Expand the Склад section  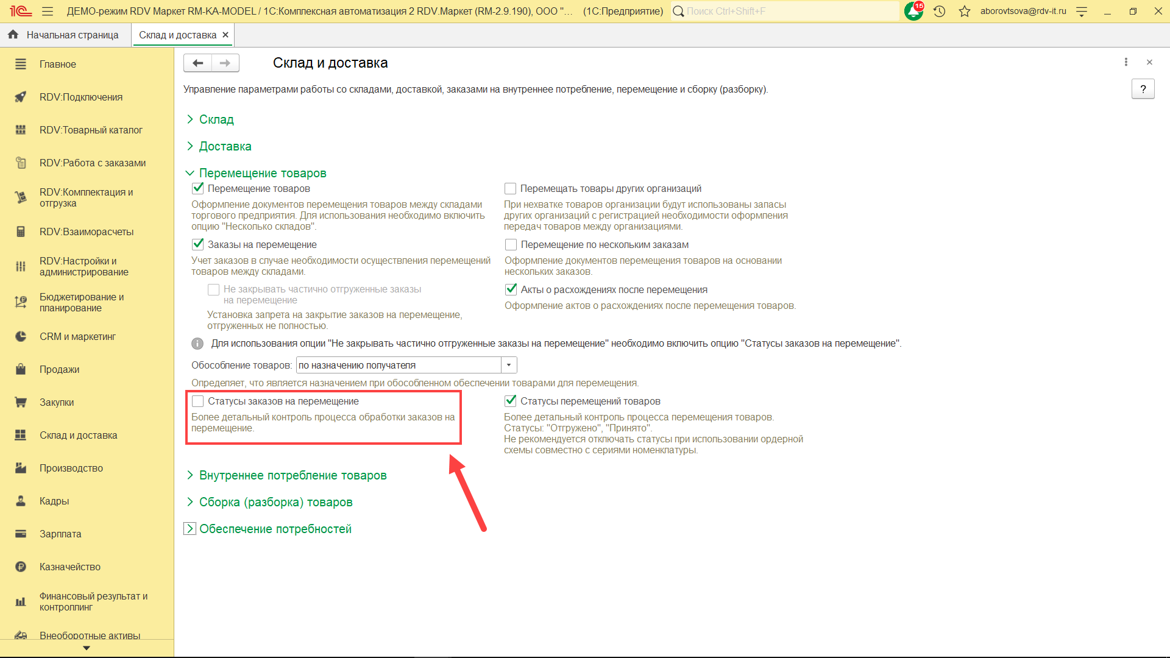tap(216, 119)
